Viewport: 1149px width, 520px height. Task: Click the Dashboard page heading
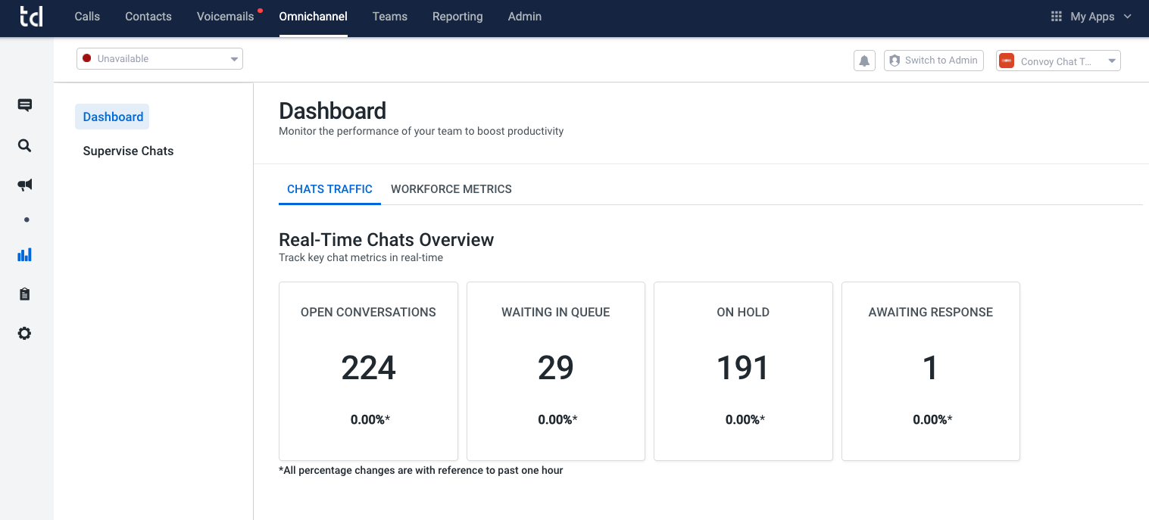(333, 111)
